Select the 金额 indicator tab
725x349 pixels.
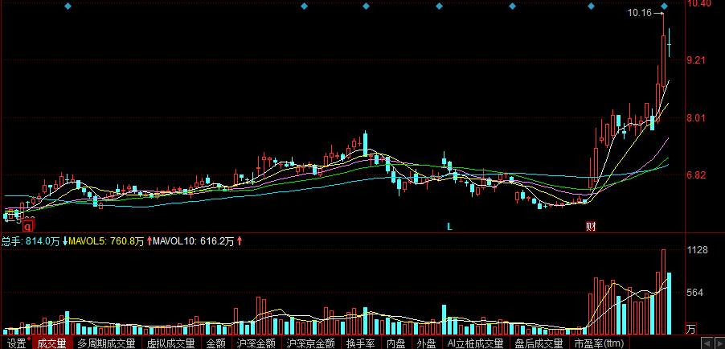coord(215,343)
